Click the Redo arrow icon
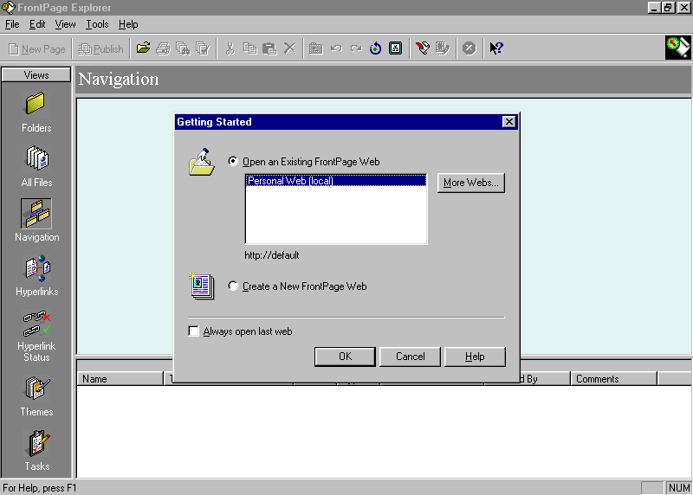693x495 pixels. (x=356, y=48)
